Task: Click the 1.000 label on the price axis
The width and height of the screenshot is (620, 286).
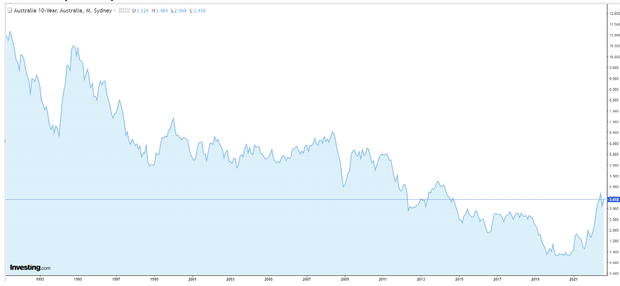Action: click(x=612, y=252)
